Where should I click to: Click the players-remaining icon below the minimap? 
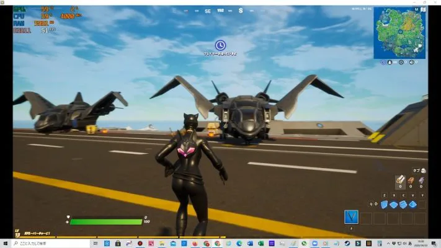click(x=390, y=62)
